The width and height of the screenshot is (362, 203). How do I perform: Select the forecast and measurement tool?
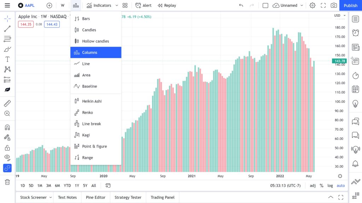(x=7, y=79)
